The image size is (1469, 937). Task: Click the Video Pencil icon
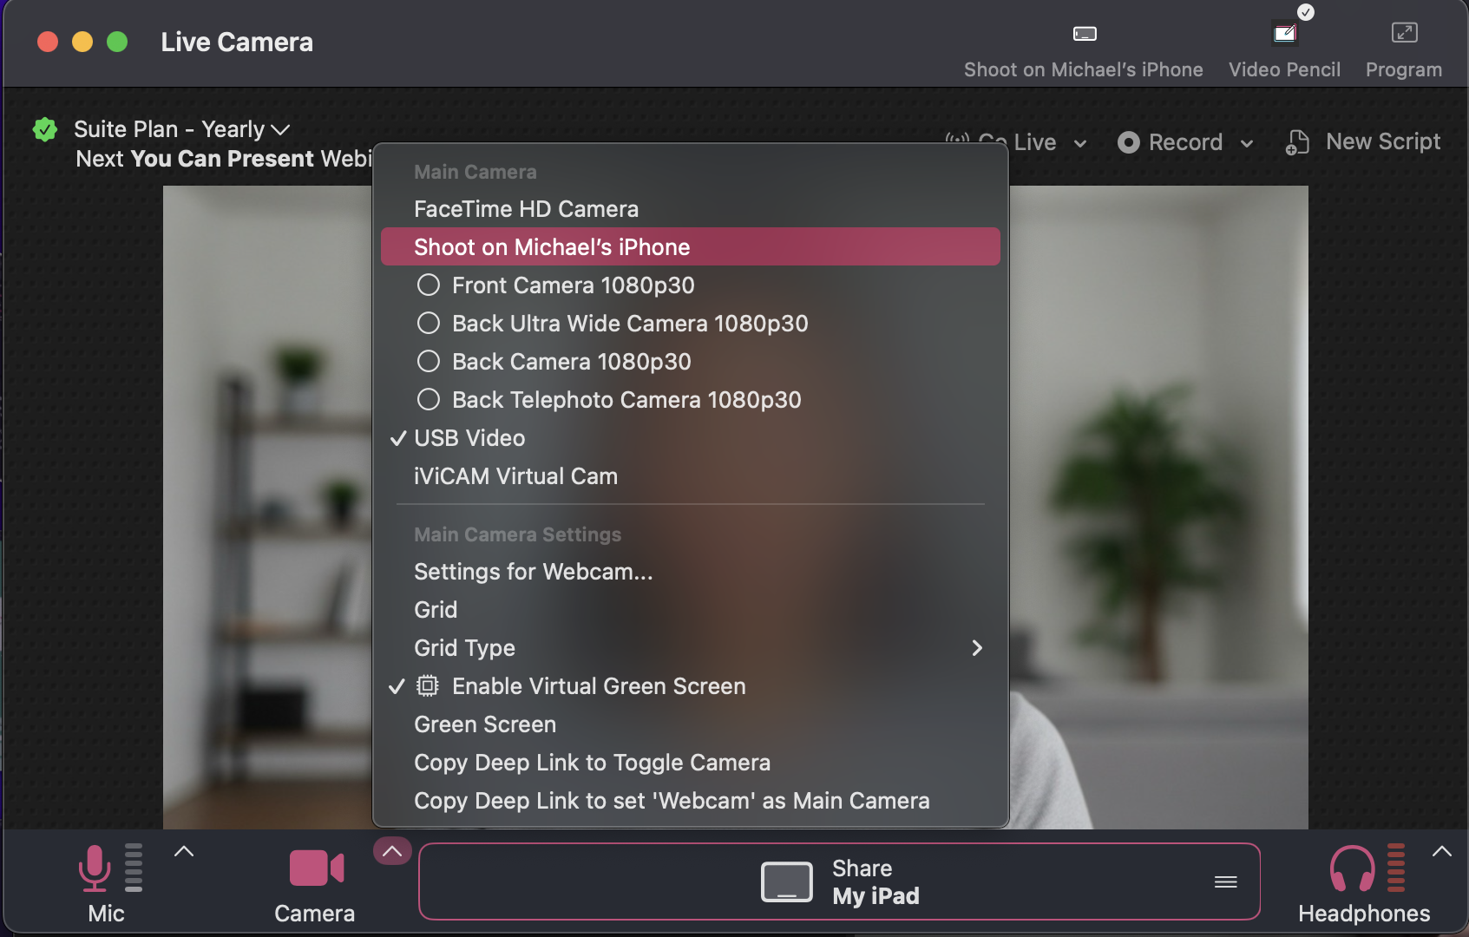pyautogui.click(x=1284, y=33)
